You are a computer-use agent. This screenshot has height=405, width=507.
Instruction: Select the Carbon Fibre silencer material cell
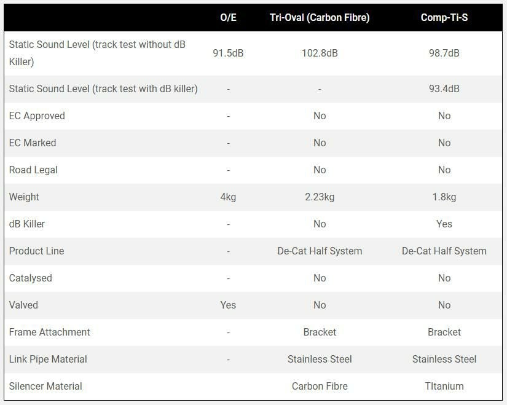[320, 386]
